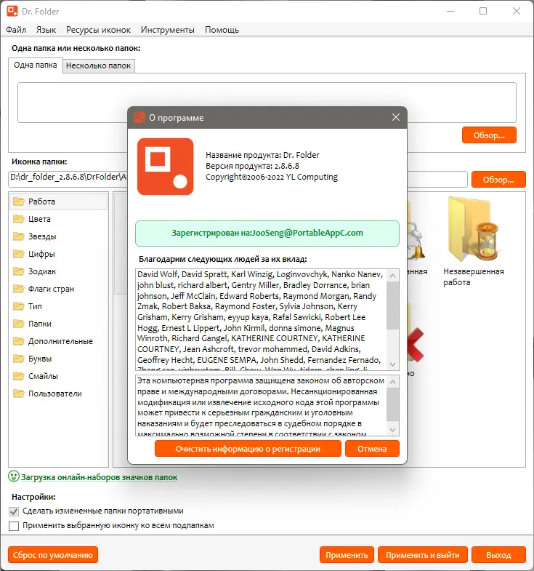
Task: Select the Буквы category
Action: pos(59,359)
